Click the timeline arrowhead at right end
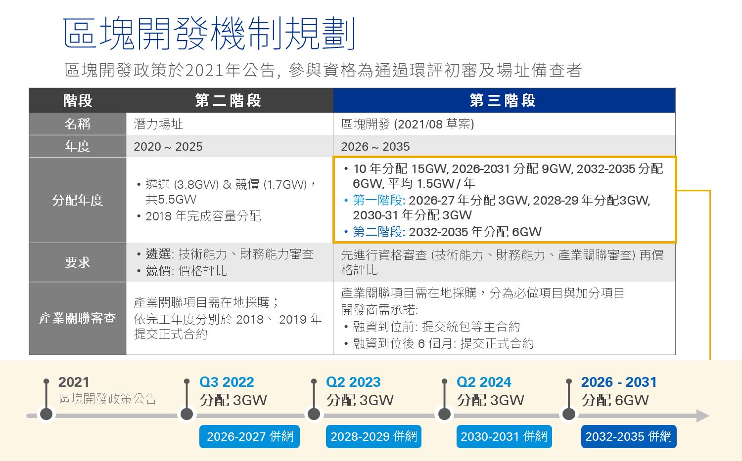742x461 pixels. tap(702, 416)
